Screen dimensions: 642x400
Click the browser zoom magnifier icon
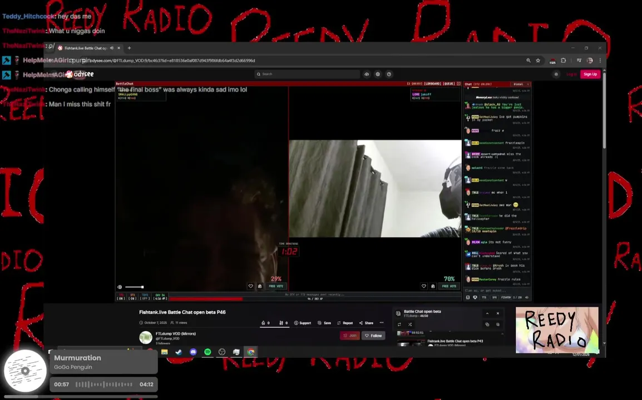pos(528,61)
